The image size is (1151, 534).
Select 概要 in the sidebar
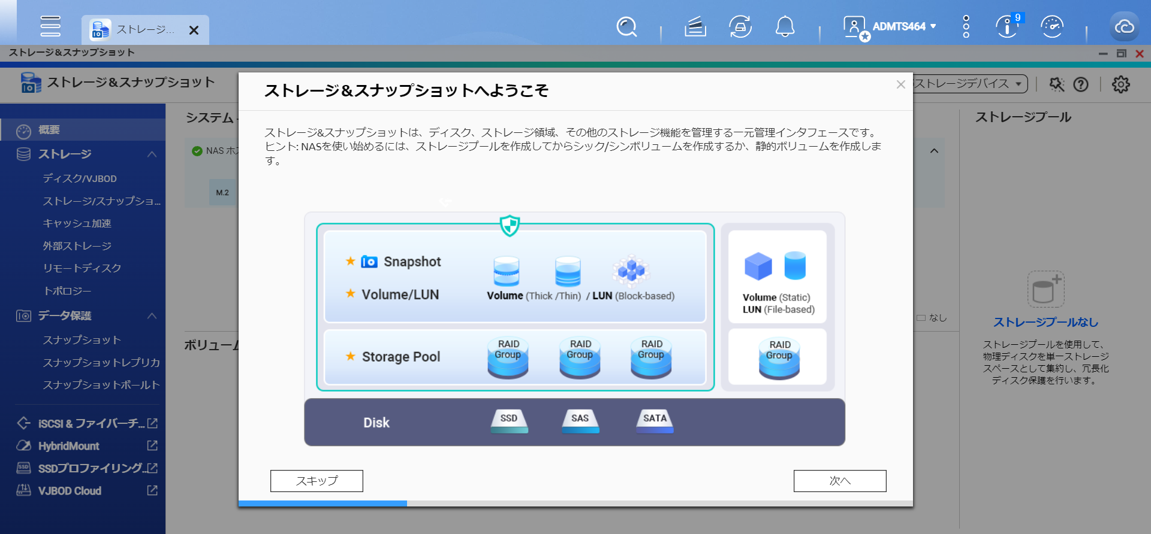[83, 130]
